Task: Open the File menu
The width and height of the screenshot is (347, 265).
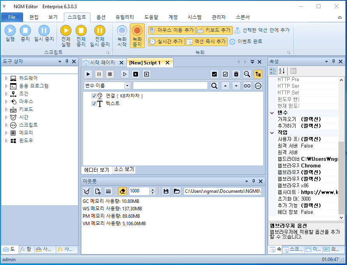Action: pos(12,17)
